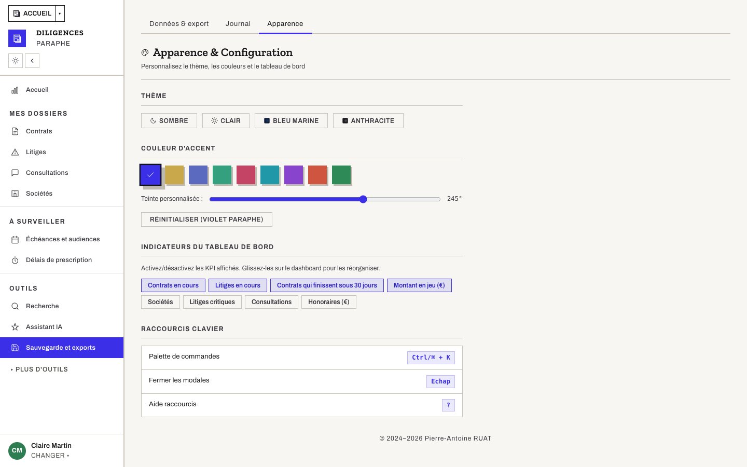
Task: Click the Ctrl/⌘ + K shortcut badge
Action: click(431, 358)
